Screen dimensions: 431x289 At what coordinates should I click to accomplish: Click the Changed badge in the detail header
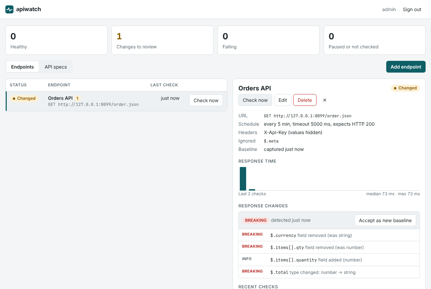coord(405,88)
